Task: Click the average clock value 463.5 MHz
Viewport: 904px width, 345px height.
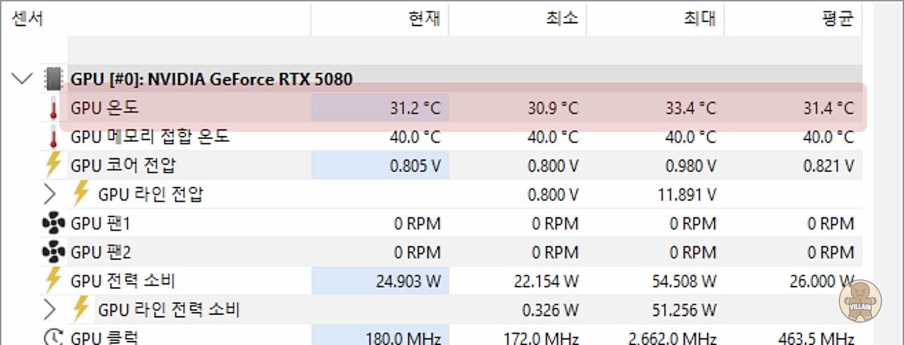Action: click(816, 337)
